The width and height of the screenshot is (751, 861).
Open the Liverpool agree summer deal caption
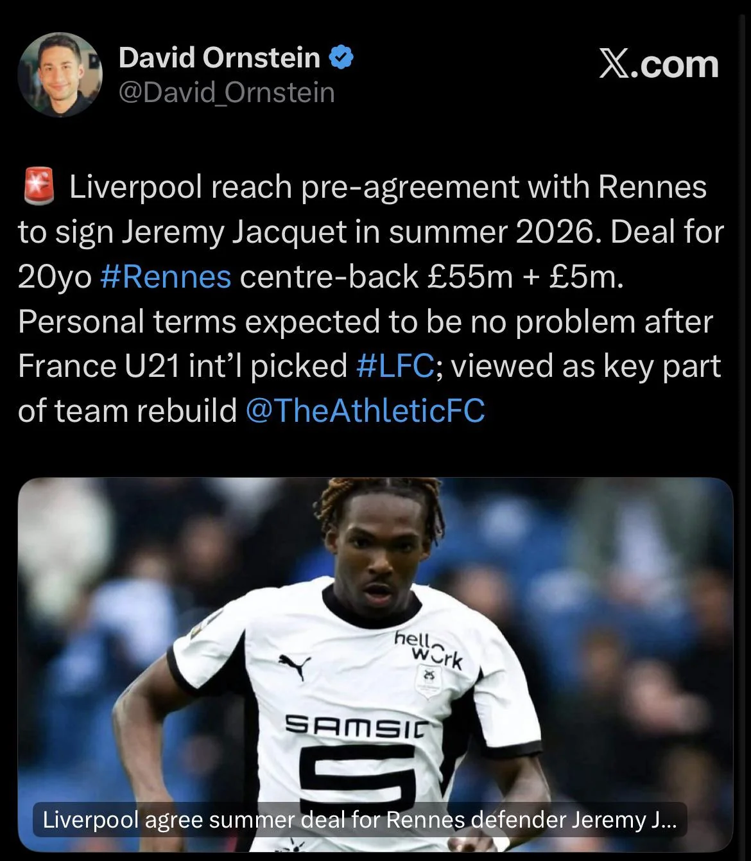tap(359, 820)
